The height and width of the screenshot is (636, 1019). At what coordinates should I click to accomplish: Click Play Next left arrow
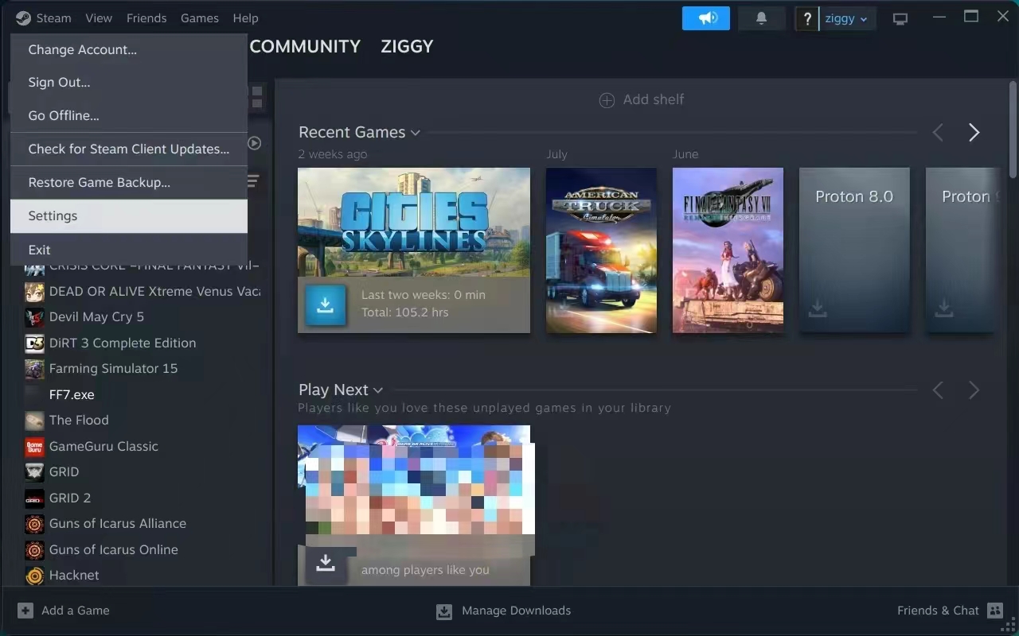(938, 390)
